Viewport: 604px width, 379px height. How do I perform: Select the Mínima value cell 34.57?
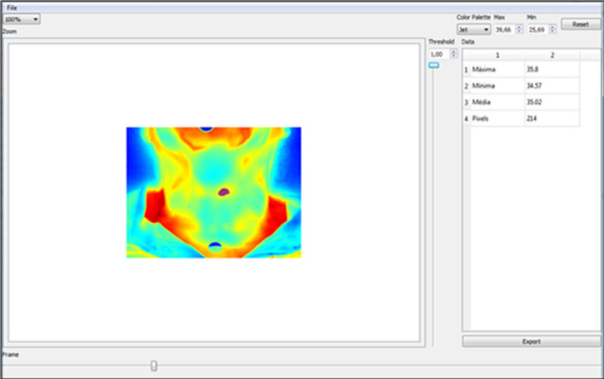551,86
